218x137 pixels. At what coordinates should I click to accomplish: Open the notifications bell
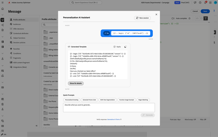[205, 3]
